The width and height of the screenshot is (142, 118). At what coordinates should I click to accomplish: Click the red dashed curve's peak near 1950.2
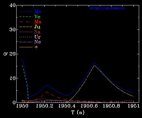47,92
